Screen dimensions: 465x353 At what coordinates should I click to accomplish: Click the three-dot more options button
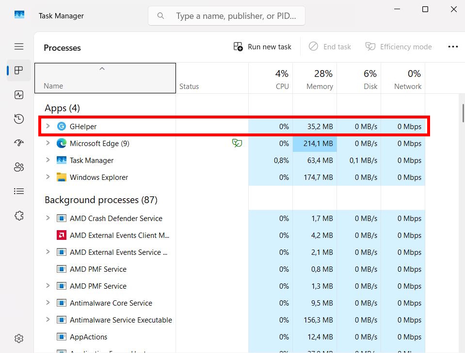tap(453, 47)
